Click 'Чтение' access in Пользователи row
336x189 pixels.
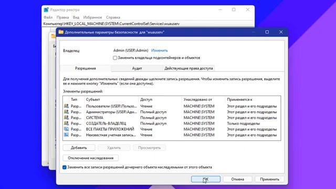coord(146,106)
